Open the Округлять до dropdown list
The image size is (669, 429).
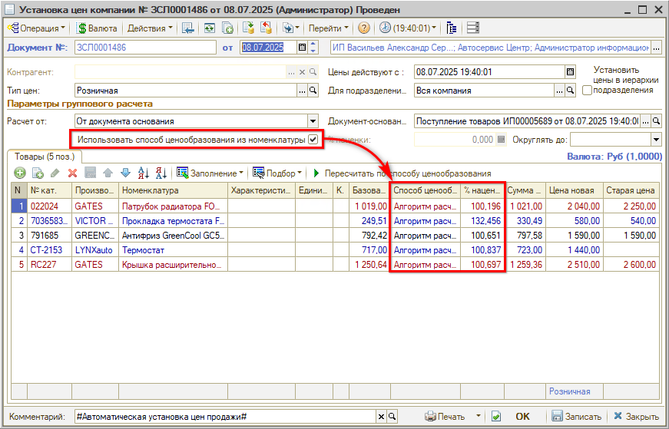pos(656,140)
